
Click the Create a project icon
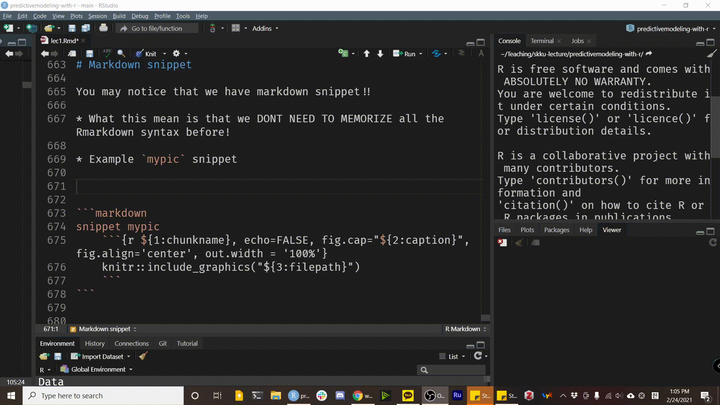click(32, 28)
